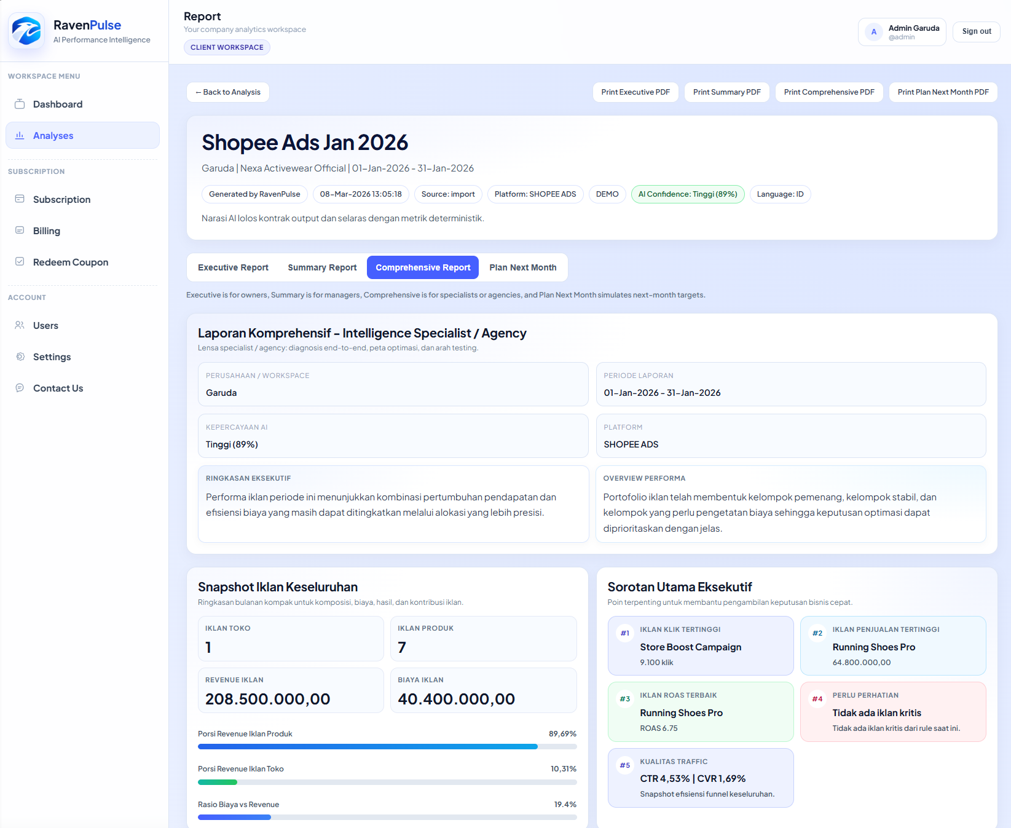The width and height of the screenshot is (1011, 828).
Task: Click the RavenPulse logo
Action: coord(26,31)
